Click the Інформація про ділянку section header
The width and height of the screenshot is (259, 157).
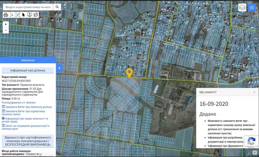tap(28, 70)
